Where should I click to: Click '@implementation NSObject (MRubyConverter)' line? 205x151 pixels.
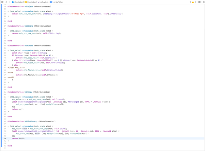30,7
